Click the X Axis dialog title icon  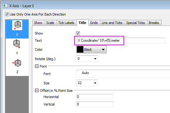pos(5,6)
